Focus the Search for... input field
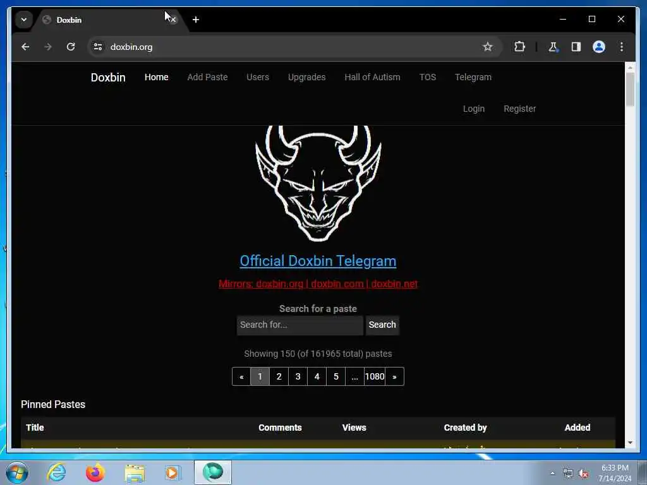 [x=300, y=325]
